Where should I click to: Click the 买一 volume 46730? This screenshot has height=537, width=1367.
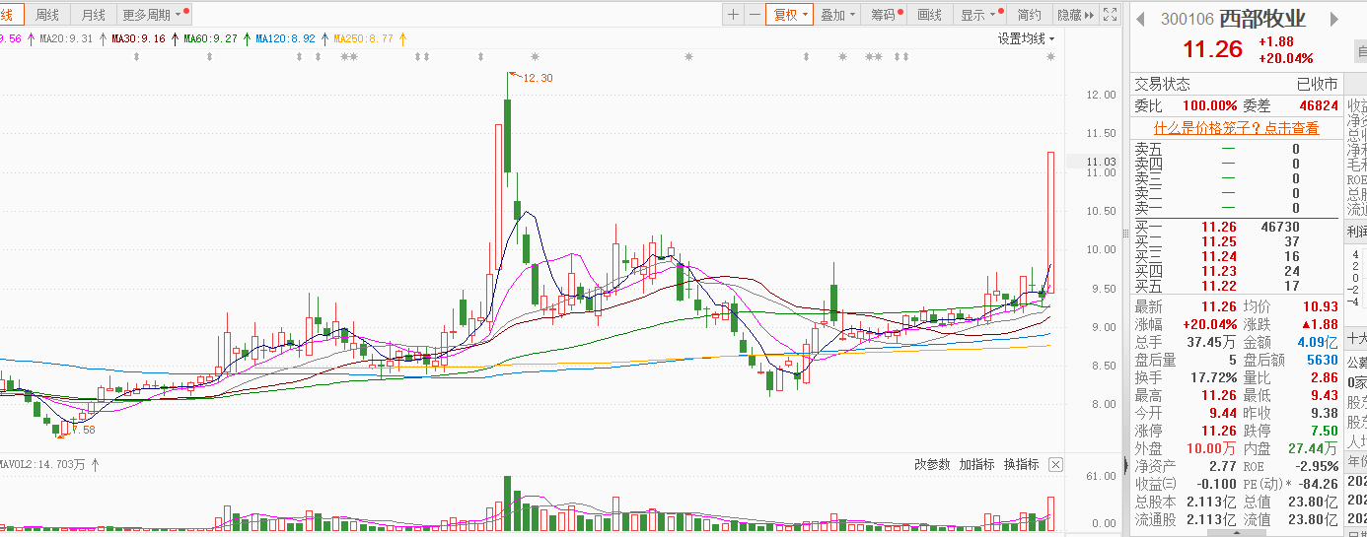pos(1281,228)
